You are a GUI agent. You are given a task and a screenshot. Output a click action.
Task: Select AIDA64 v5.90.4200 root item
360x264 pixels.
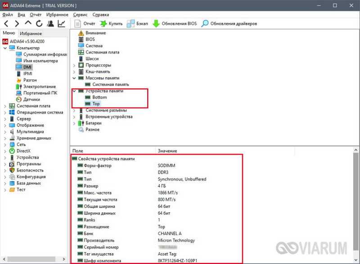click(x=23, y=41)
